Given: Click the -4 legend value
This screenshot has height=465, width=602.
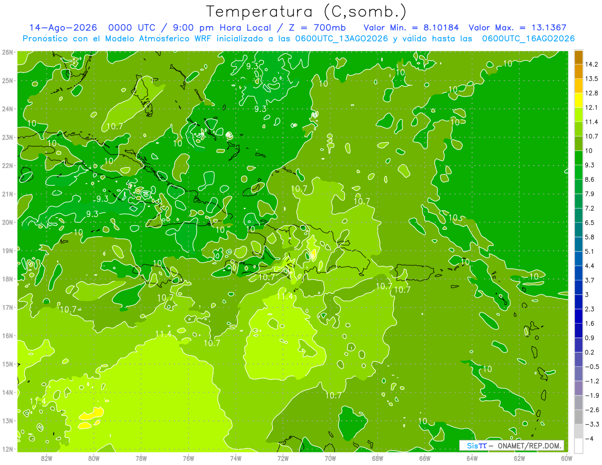Looking at the screenshot, I should 589,438.
